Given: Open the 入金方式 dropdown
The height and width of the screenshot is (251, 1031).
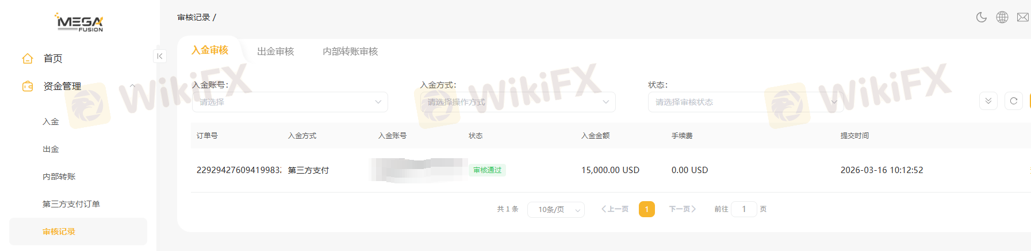Looking at the screenshot, I should click(518, 102).
